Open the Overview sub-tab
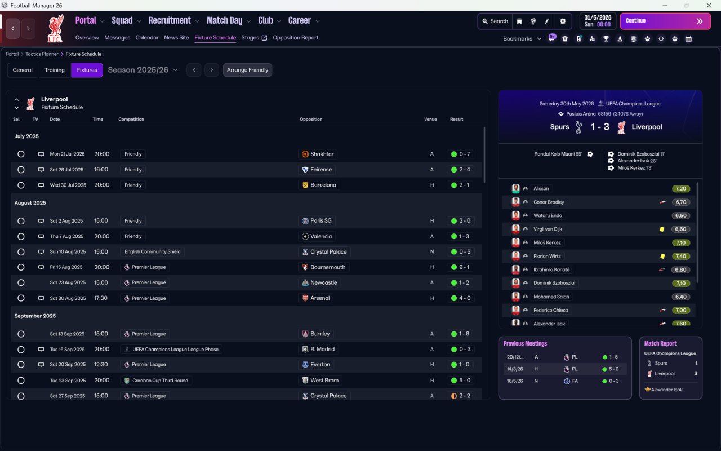Image resolution: width=721 pixels, height=451 pixels. tap(87, 38)
